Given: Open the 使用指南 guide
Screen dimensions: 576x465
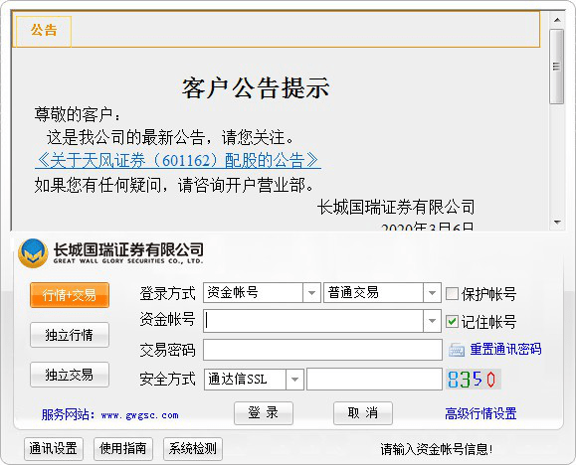Looking at the screenshot, I should (x=123, y=448).
